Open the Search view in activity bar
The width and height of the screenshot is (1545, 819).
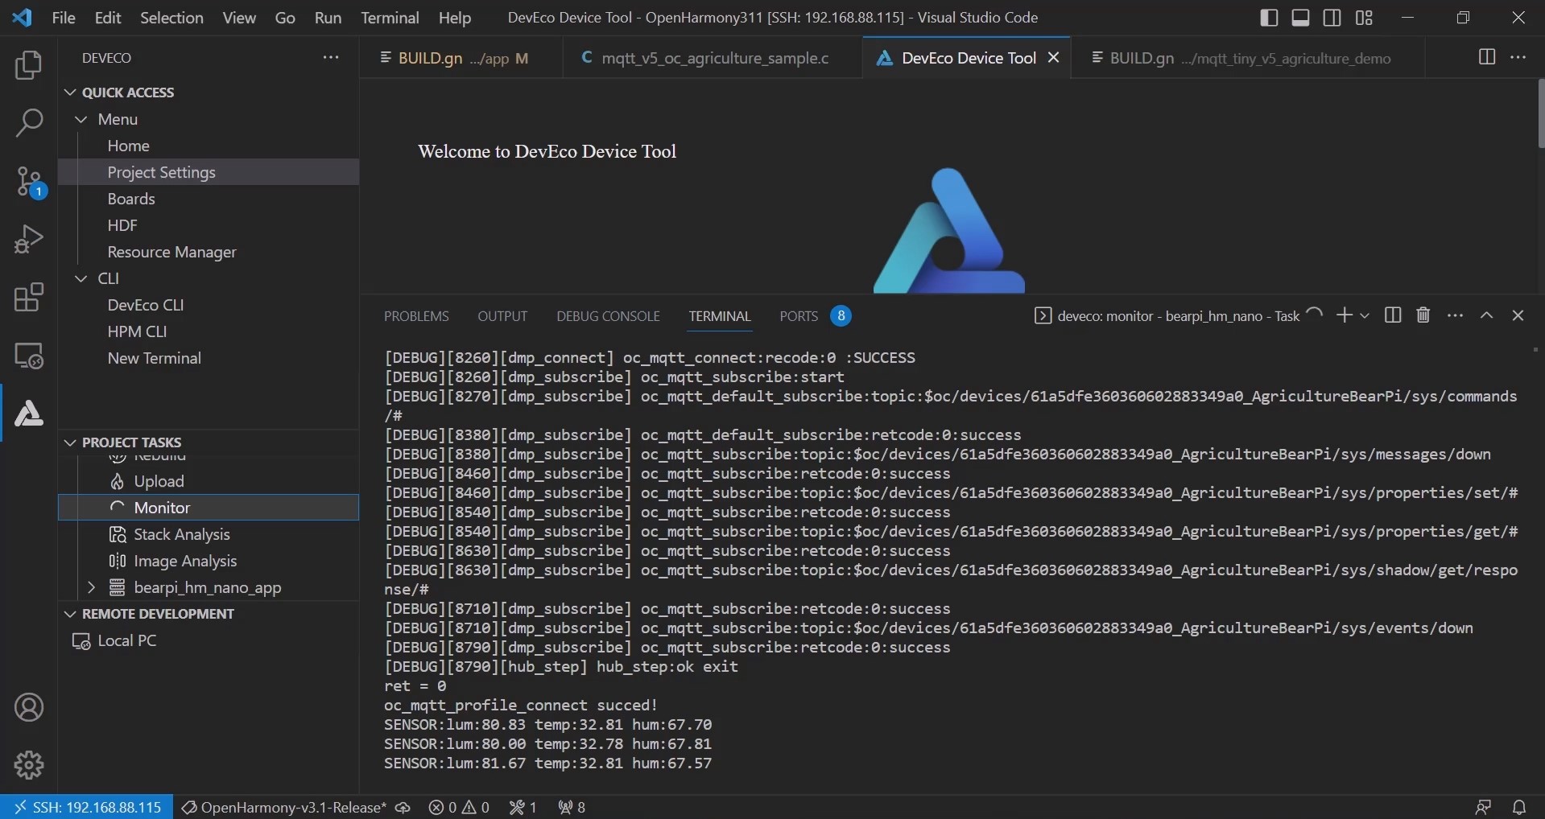(29, 123)
